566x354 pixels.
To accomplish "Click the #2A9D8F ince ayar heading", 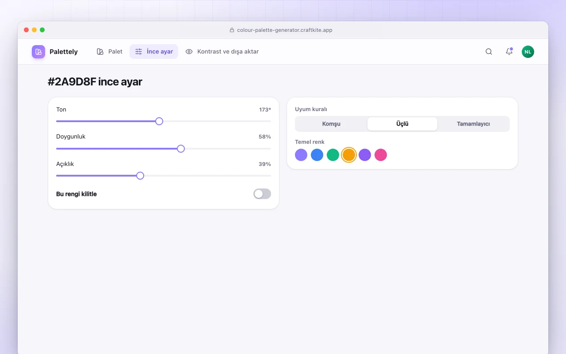I will tap(95, 82).
